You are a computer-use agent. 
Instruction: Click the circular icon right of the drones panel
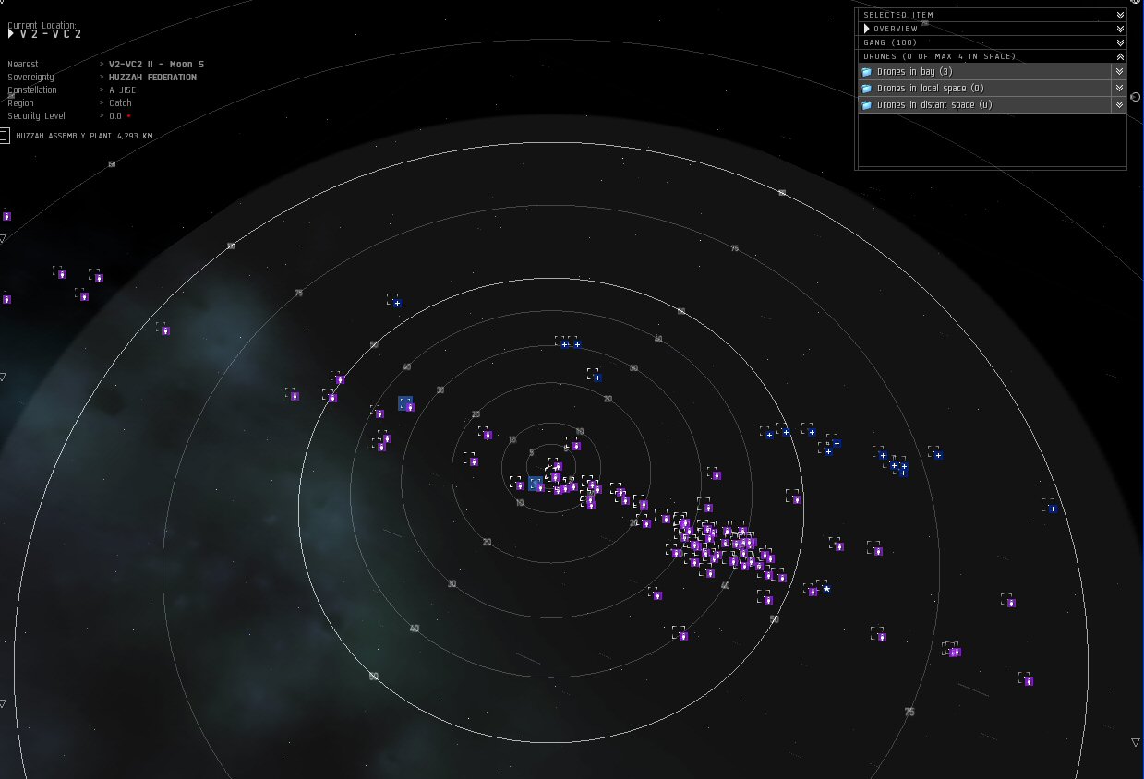[x=1136, y=96]
